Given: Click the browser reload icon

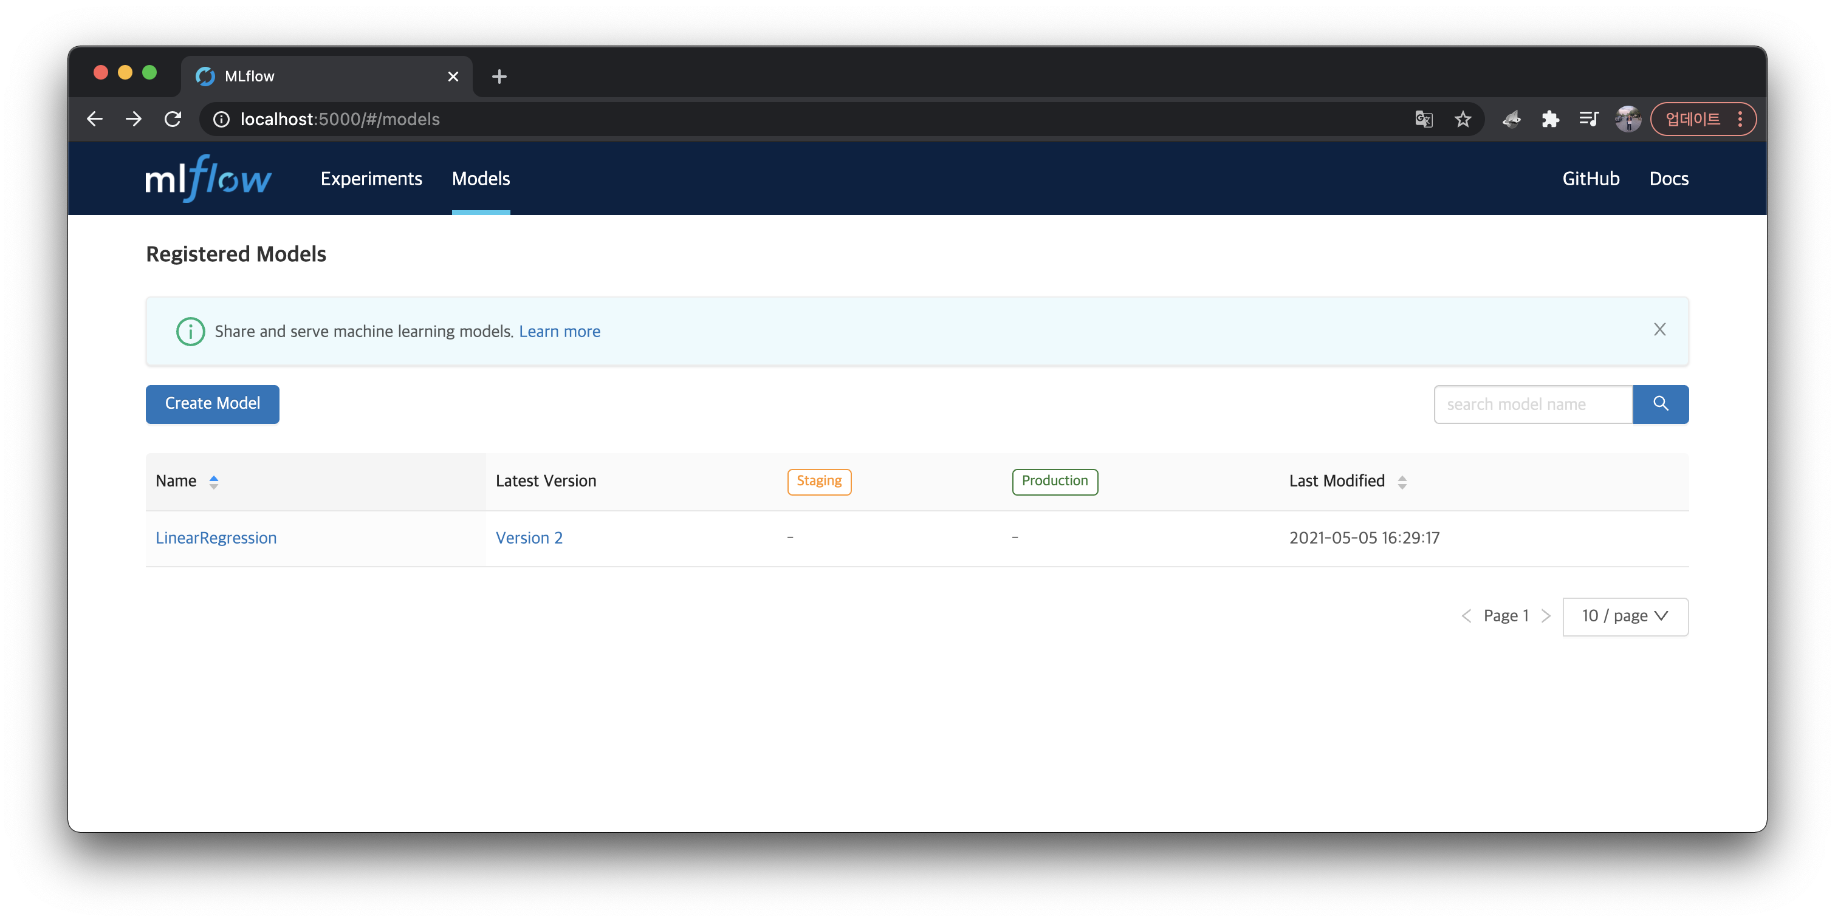Looking at the screenshot, I should 173,119.
